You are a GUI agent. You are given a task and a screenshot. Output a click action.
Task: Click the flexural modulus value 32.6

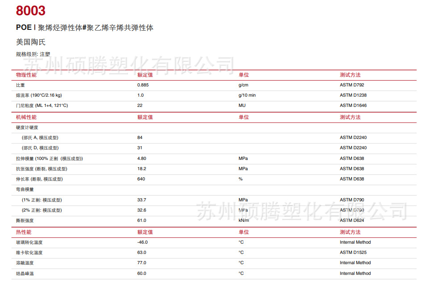142,210
